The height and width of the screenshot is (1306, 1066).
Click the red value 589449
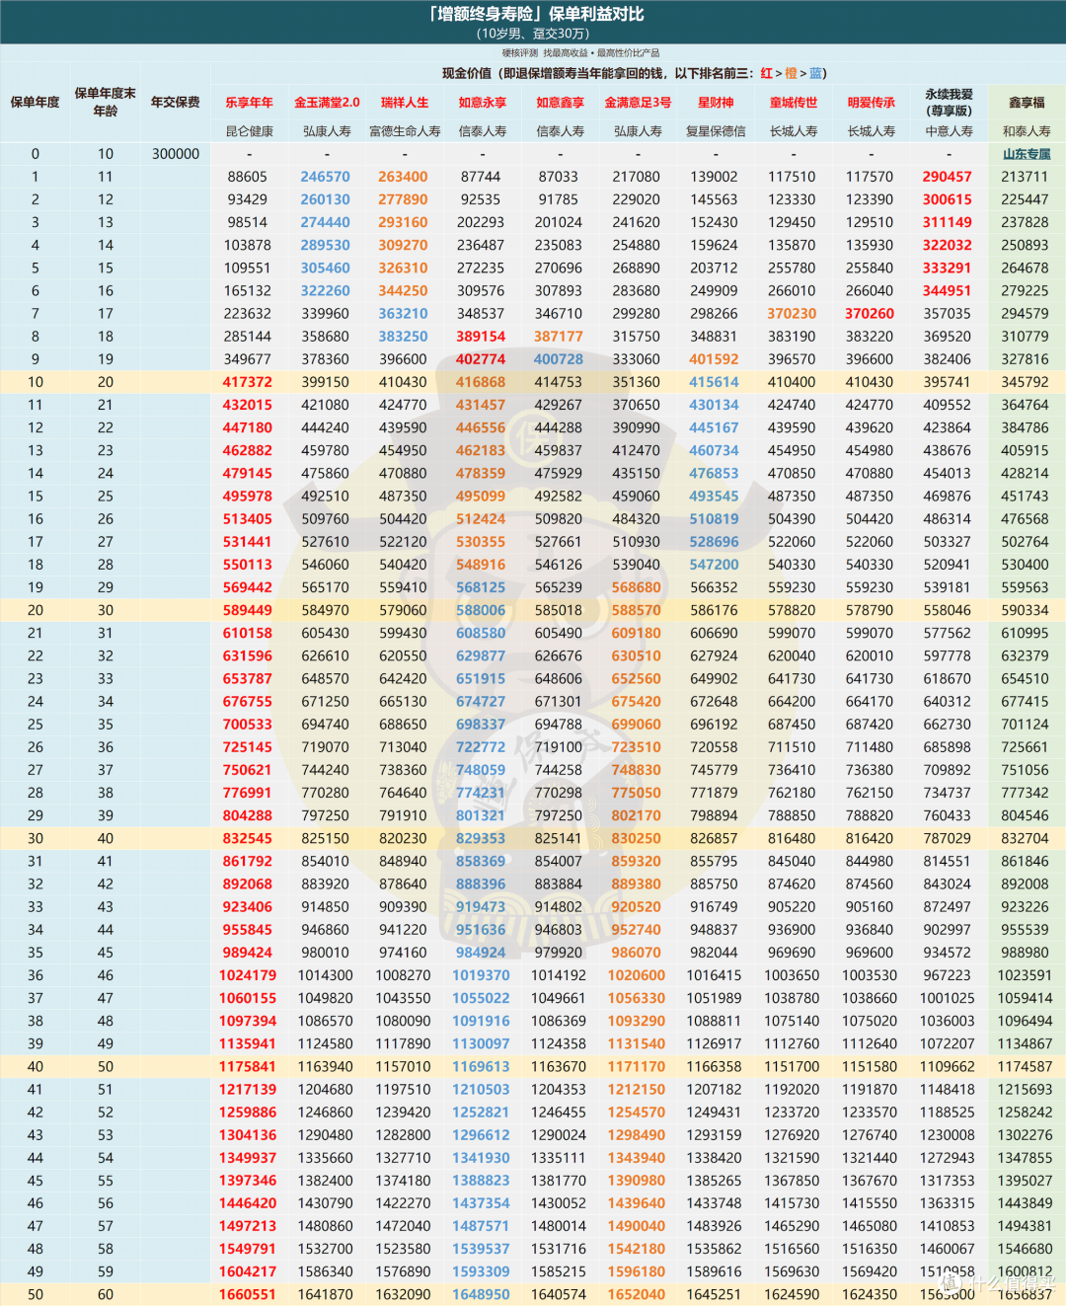tap(248, 610)
